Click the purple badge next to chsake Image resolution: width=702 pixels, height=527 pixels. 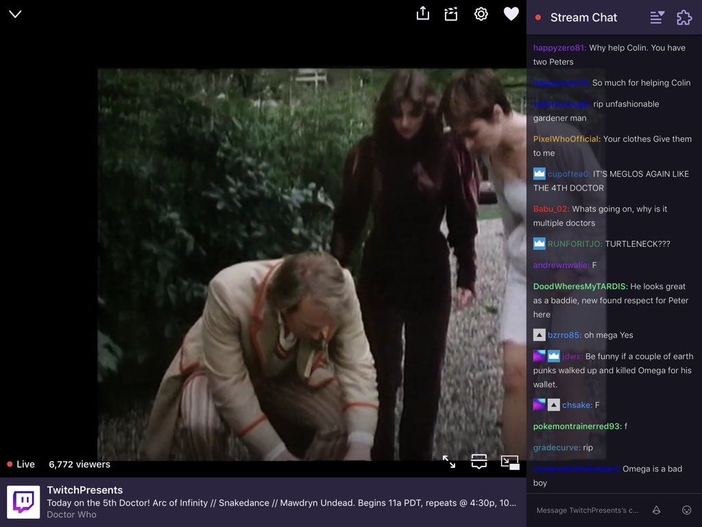tap(539, 404)
